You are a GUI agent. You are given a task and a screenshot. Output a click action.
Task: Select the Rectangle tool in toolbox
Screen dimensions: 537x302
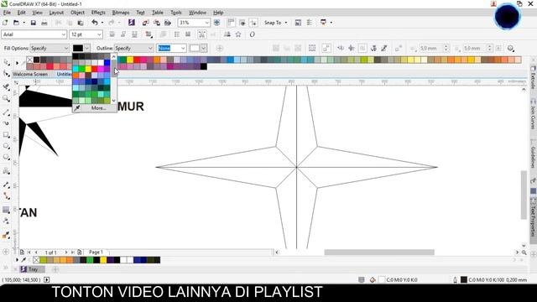coord(6,134)
